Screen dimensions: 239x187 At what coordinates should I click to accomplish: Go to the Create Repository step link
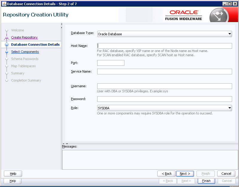(25, 37)
